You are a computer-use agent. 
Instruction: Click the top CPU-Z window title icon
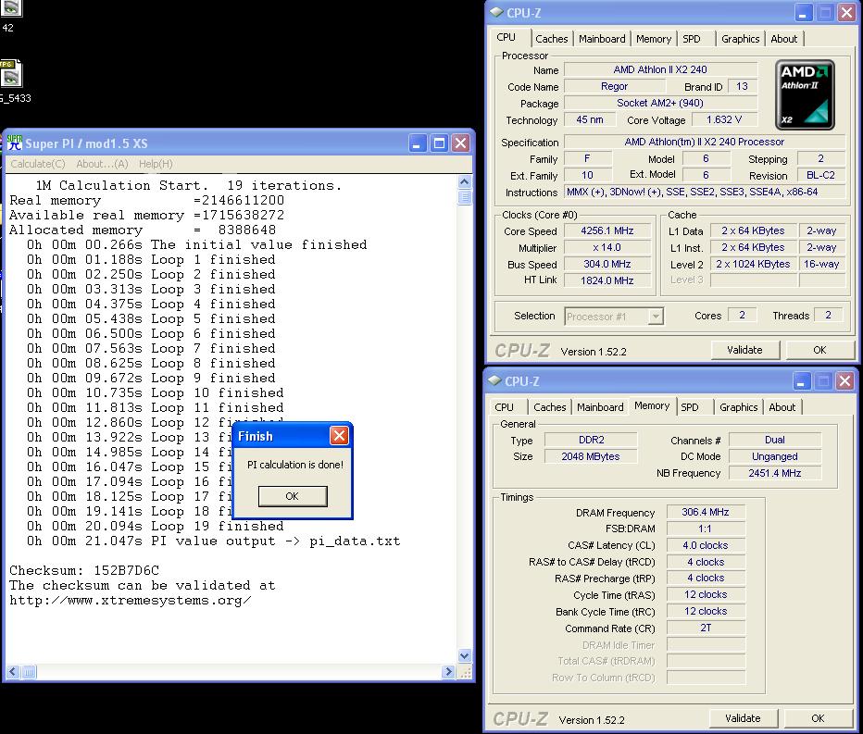click(x=497, y=12)
